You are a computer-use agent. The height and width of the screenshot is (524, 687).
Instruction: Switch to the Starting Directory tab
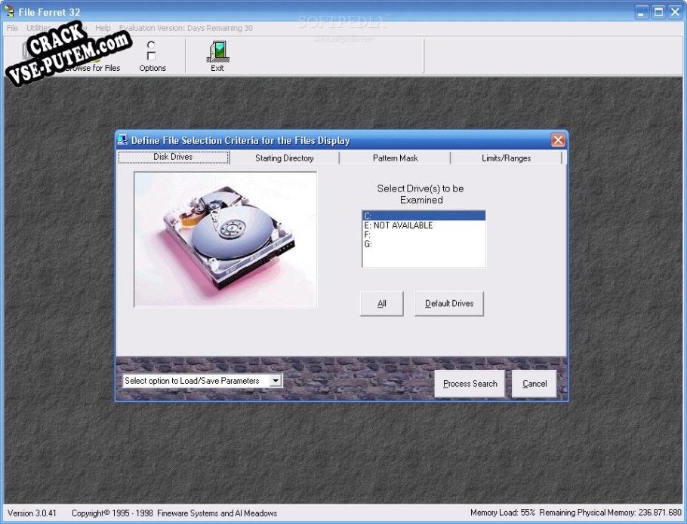(285, 158)
